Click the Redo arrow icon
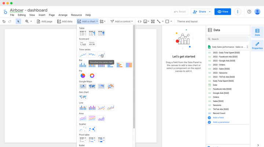 10,21
